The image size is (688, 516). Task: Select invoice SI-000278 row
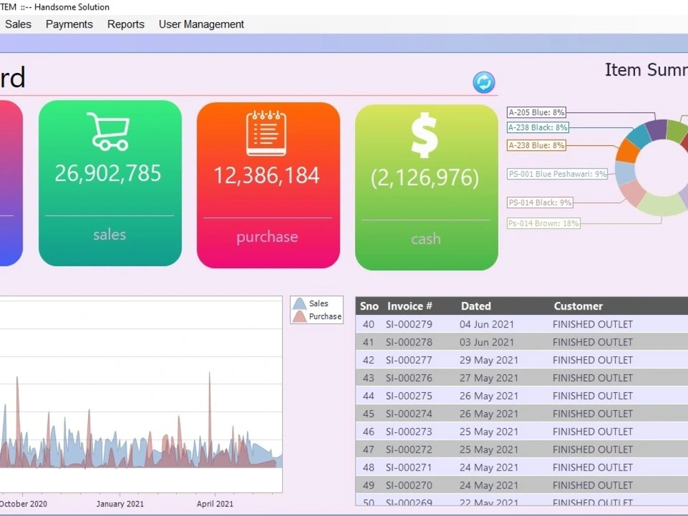pos(522,342)
